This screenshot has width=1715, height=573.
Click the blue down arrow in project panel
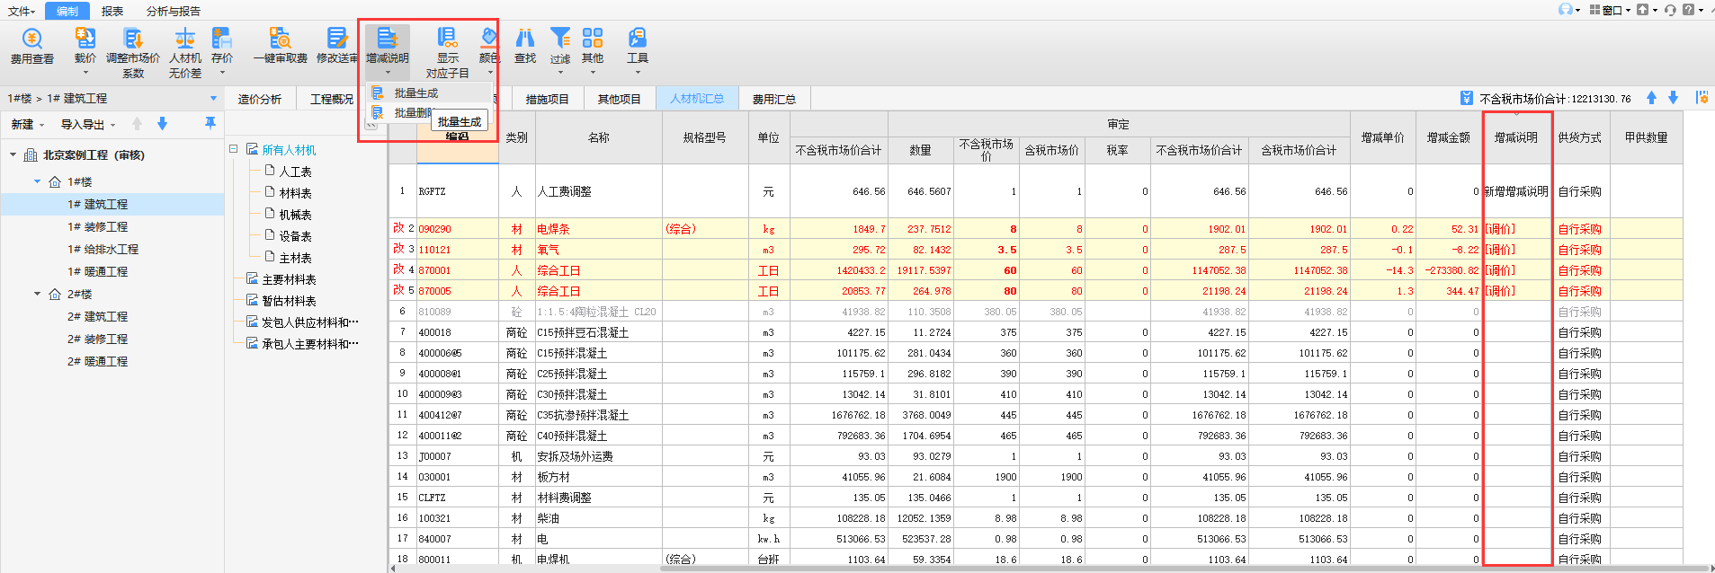coord(163,124)
